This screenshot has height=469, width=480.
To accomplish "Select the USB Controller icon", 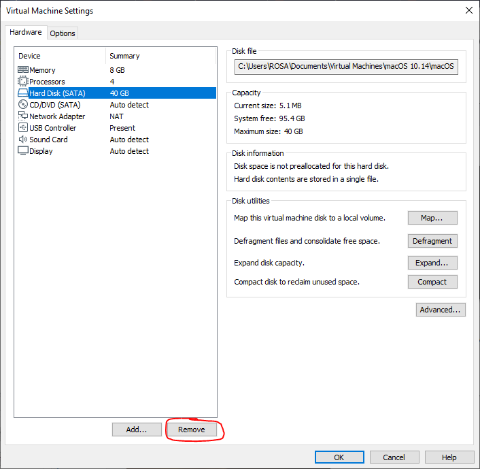I will point(23,128).
